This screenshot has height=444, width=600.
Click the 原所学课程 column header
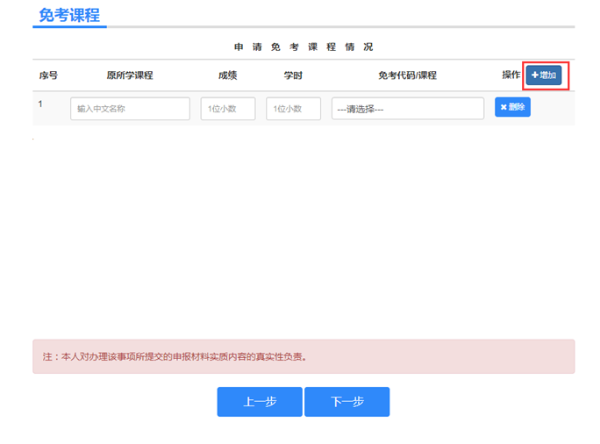[130, 75]
